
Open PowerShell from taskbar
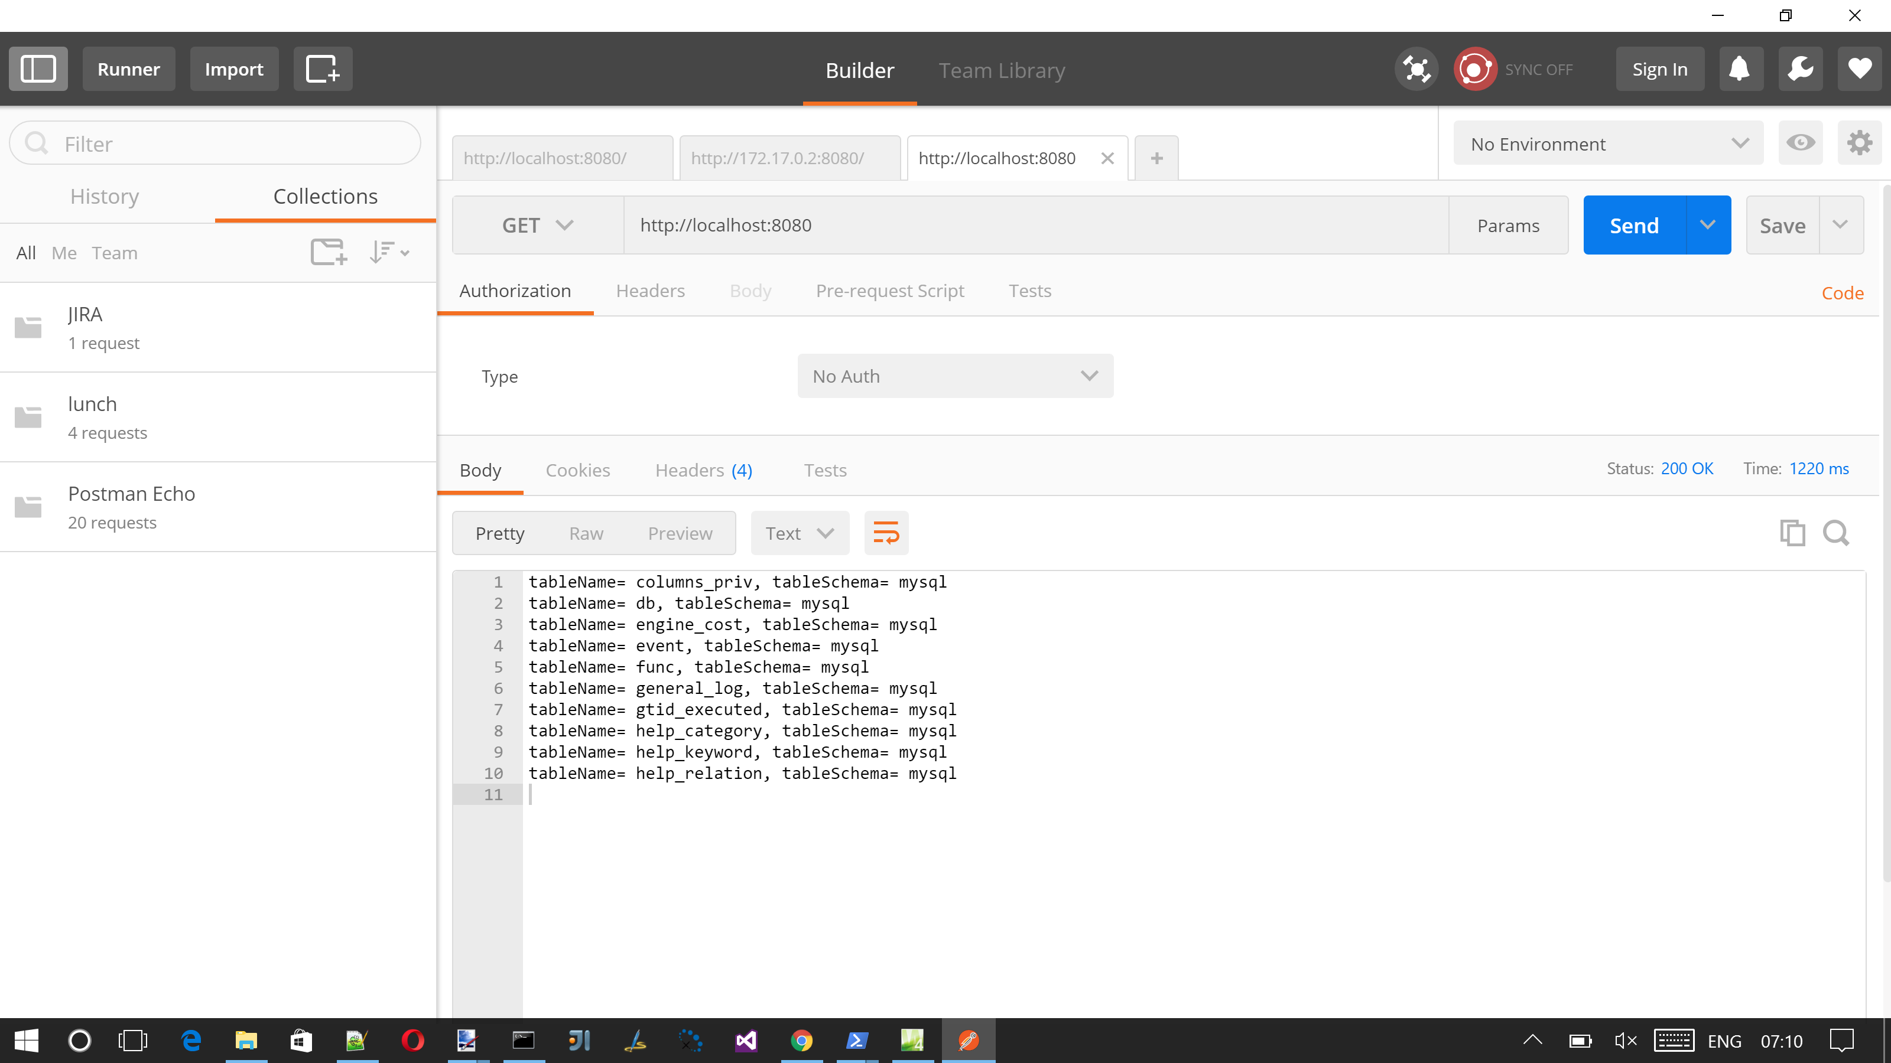coord(857,1040)
